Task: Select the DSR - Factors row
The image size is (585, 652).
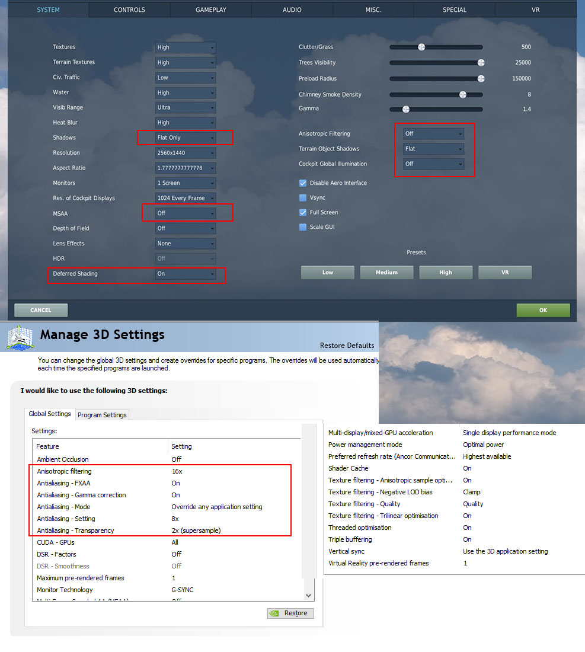Action: pyautogui.click(x=167, y=554)
